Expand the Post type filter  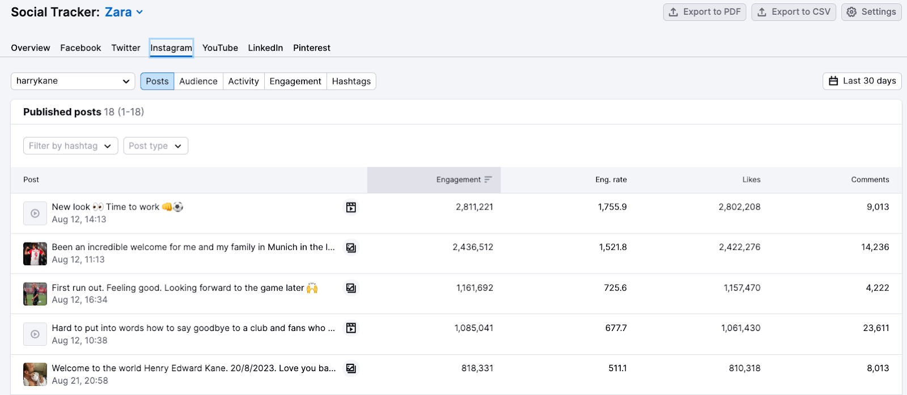(155, 146)
